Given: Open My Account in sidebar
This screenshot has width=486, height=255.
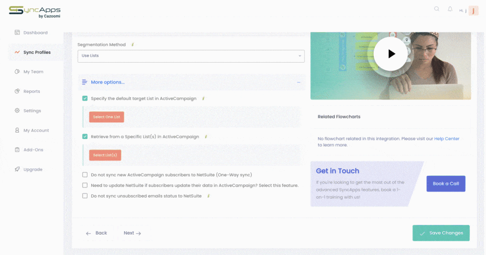Looking at the screenshot, I should point(36,131).
